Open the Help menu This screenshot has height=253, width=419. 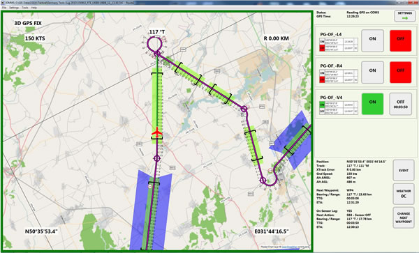34,8
